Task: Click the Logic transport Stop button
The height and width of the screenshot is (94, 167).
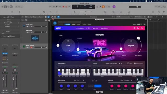Action: 57,7
